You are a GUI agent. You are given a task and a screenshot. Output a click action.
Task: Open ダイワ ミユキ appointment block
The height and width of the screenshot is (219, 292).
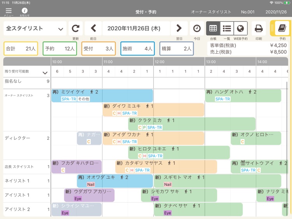153,109
